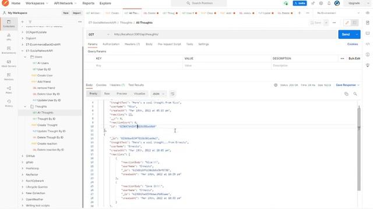Image resolution: width=373 pixels, height=209 pixels.
Task: Open the code snippet icon in the right sidebar
Action: [368, 44]
